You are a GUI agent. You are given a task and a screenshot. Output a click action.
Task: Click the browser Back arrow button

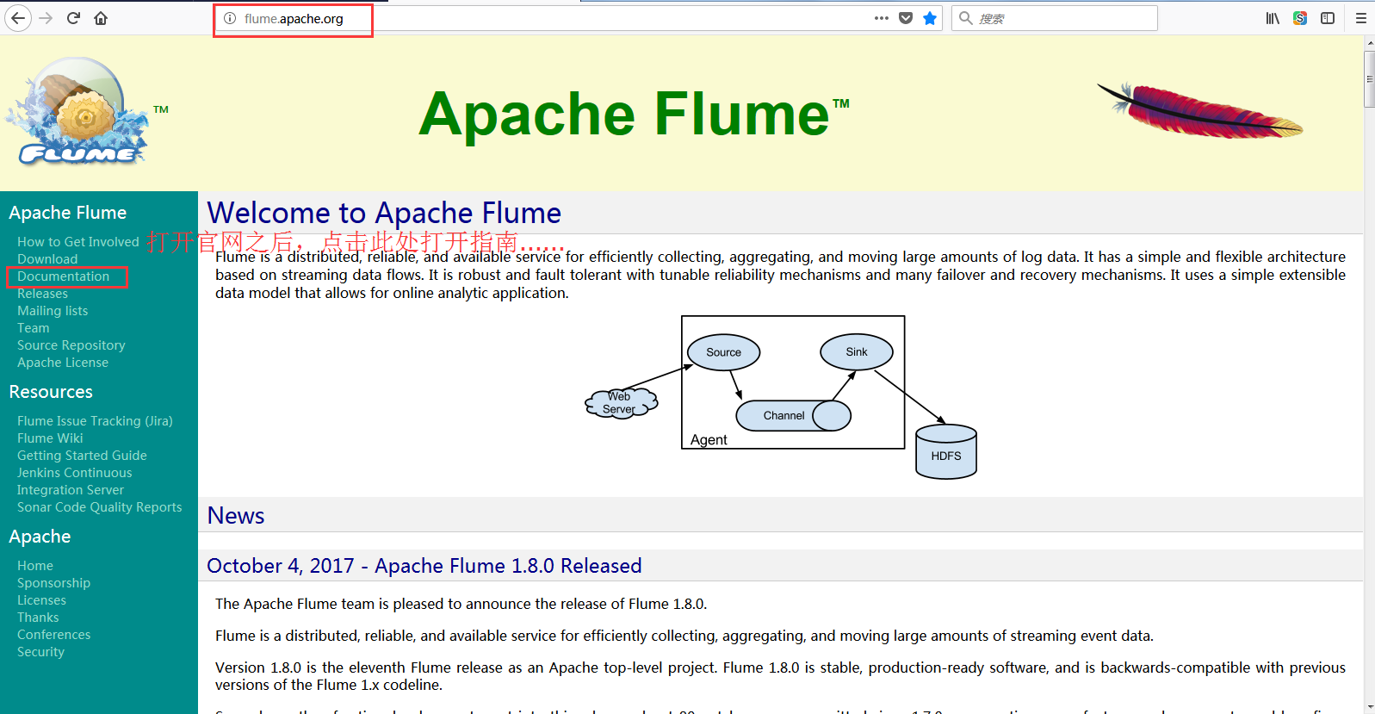click(x=18, y=18)
